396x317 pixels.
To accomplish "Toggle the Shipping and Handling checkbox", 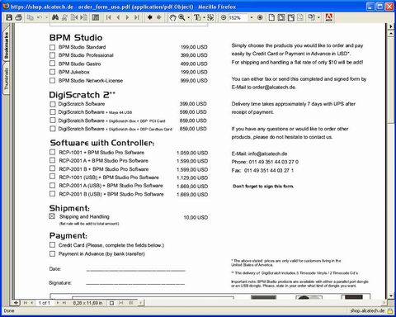I will (x=52, y=216).
